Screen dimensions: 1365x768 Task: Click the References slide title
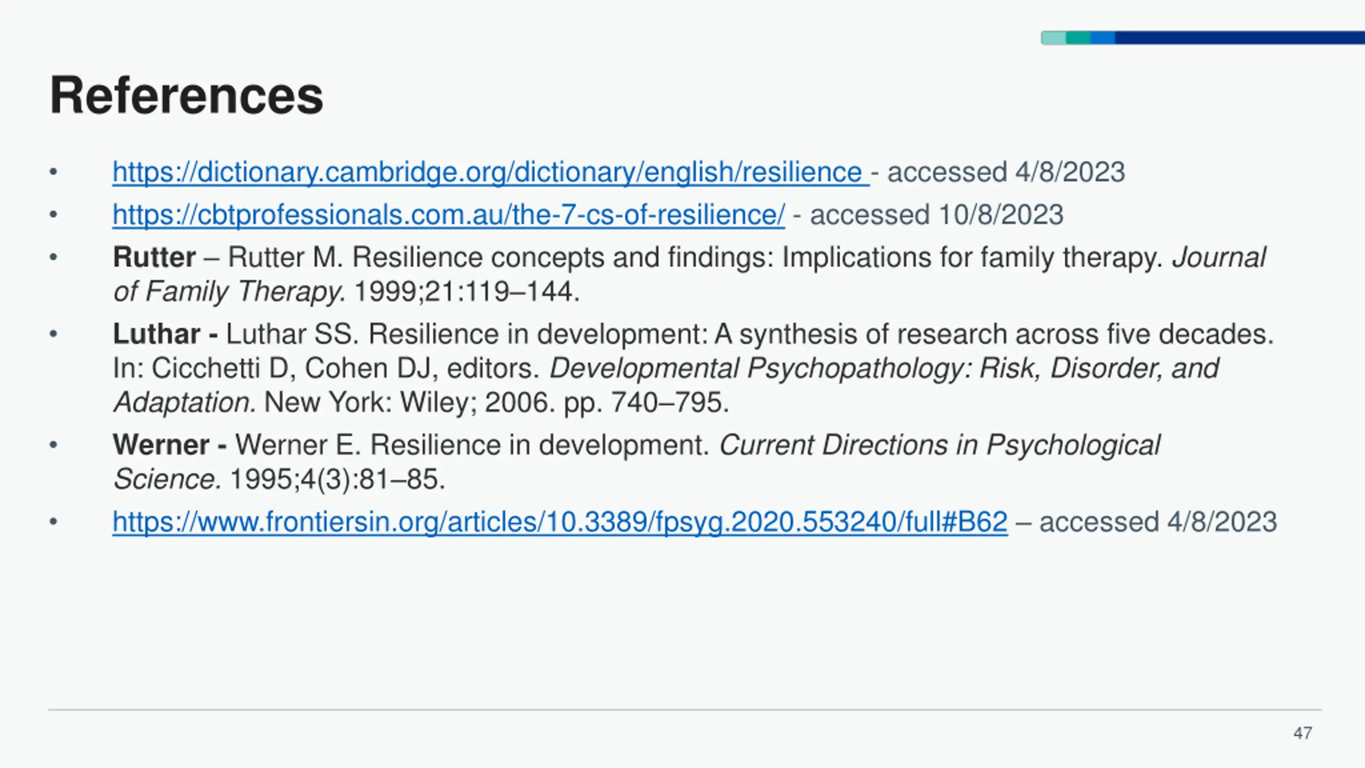click(186, 96)
